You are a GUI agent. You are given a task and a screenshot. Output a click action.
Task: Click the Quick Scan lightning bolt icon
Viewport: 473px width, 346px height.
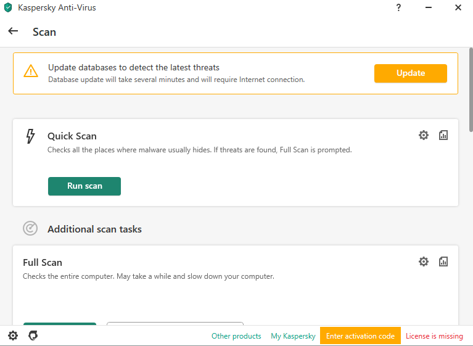click(x=30, y=136)
